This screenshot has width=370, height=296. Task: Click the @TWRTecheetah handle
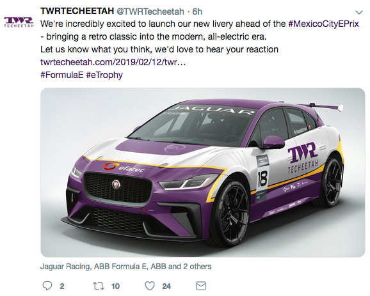click(150, 12)
